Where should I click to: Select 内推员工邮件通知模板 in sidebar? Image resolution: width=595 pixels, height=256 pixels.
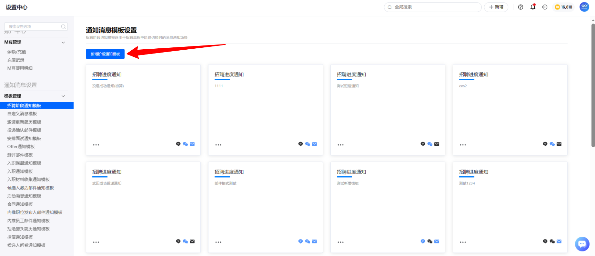coord(28,221)
